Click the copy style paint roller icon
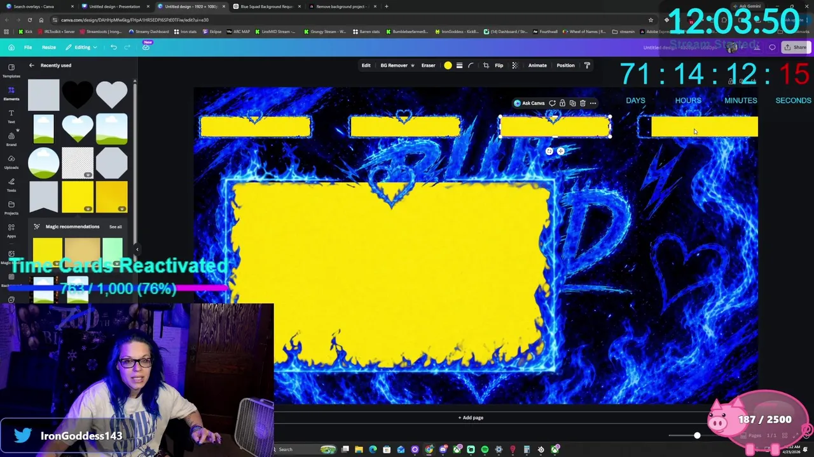Screen dimensions: 814x457 pyautogui.click(x=587, y=65)
